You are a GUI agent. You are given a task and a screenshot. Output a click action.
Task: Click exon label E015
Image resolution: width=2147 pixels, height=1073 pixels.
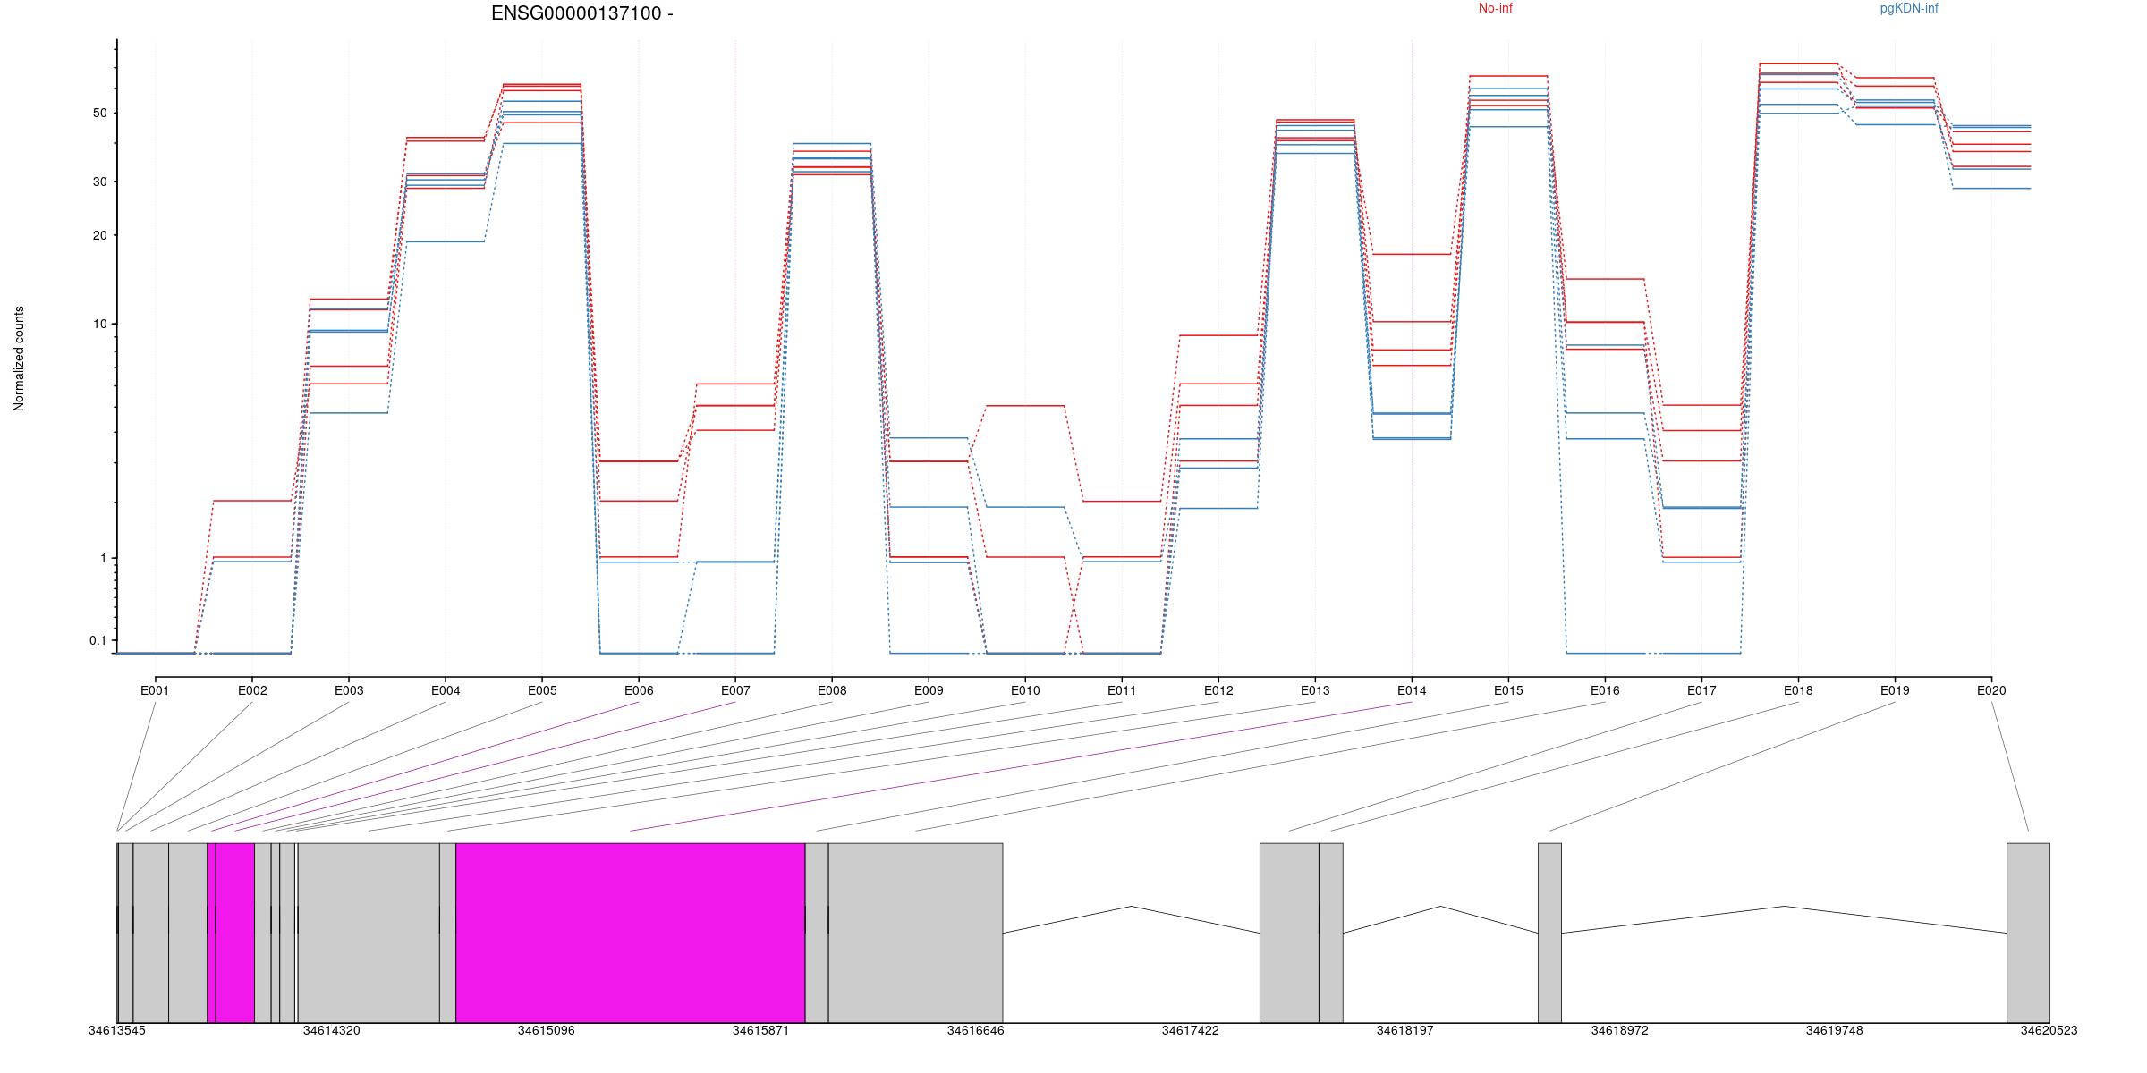(1508, 690)
